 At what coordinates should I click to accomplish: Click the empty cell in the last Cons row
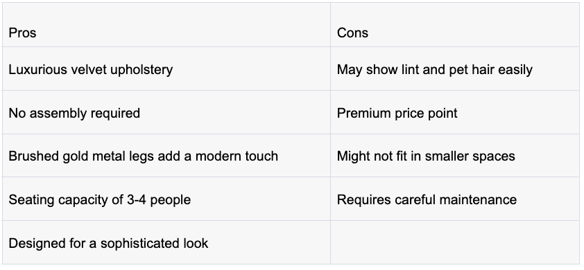(x=455, y=242)
